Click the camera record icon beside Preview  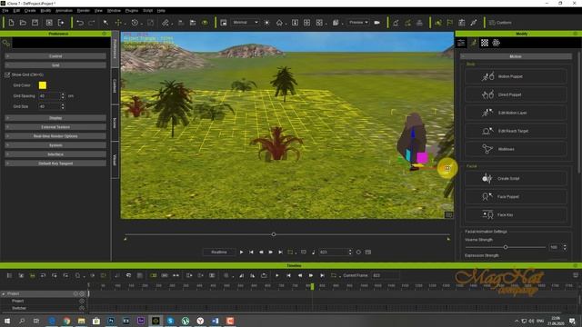click(x=377, y=23)
